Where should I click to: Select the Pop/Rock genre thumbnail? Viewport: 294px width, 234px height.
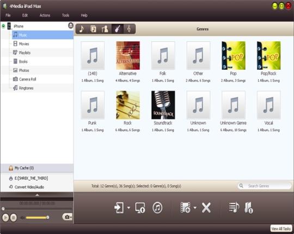pyautogui.click(x=269, y=56)
